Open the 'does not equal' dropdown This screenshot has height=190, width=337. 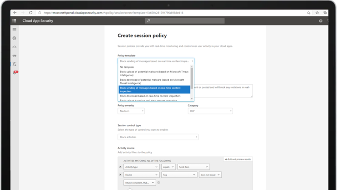[210, 175]
